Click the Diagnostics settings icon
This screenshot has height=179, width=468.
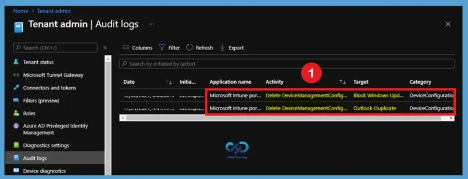[16, 145]
